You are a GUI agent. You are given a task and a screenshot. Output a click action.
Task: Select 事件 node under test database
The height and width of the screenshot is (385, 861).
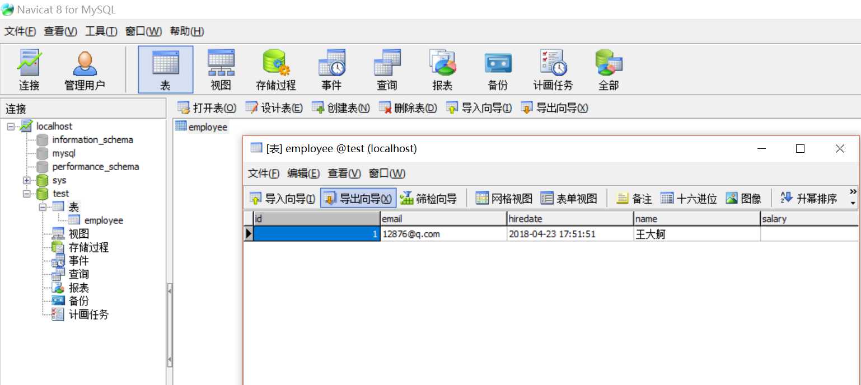click(x=79, y=261)
